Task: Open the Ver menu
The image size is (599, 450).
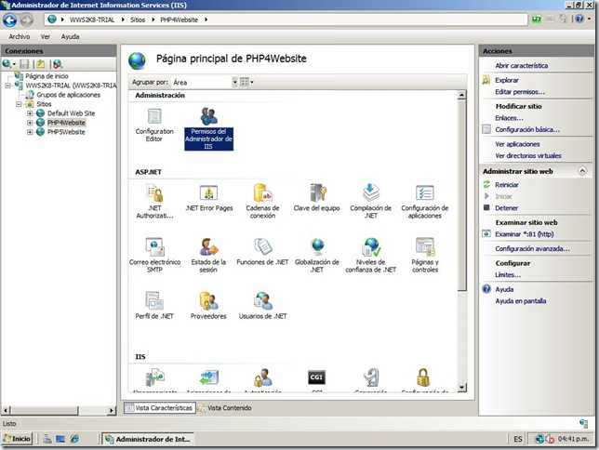Action: point(46,36)
